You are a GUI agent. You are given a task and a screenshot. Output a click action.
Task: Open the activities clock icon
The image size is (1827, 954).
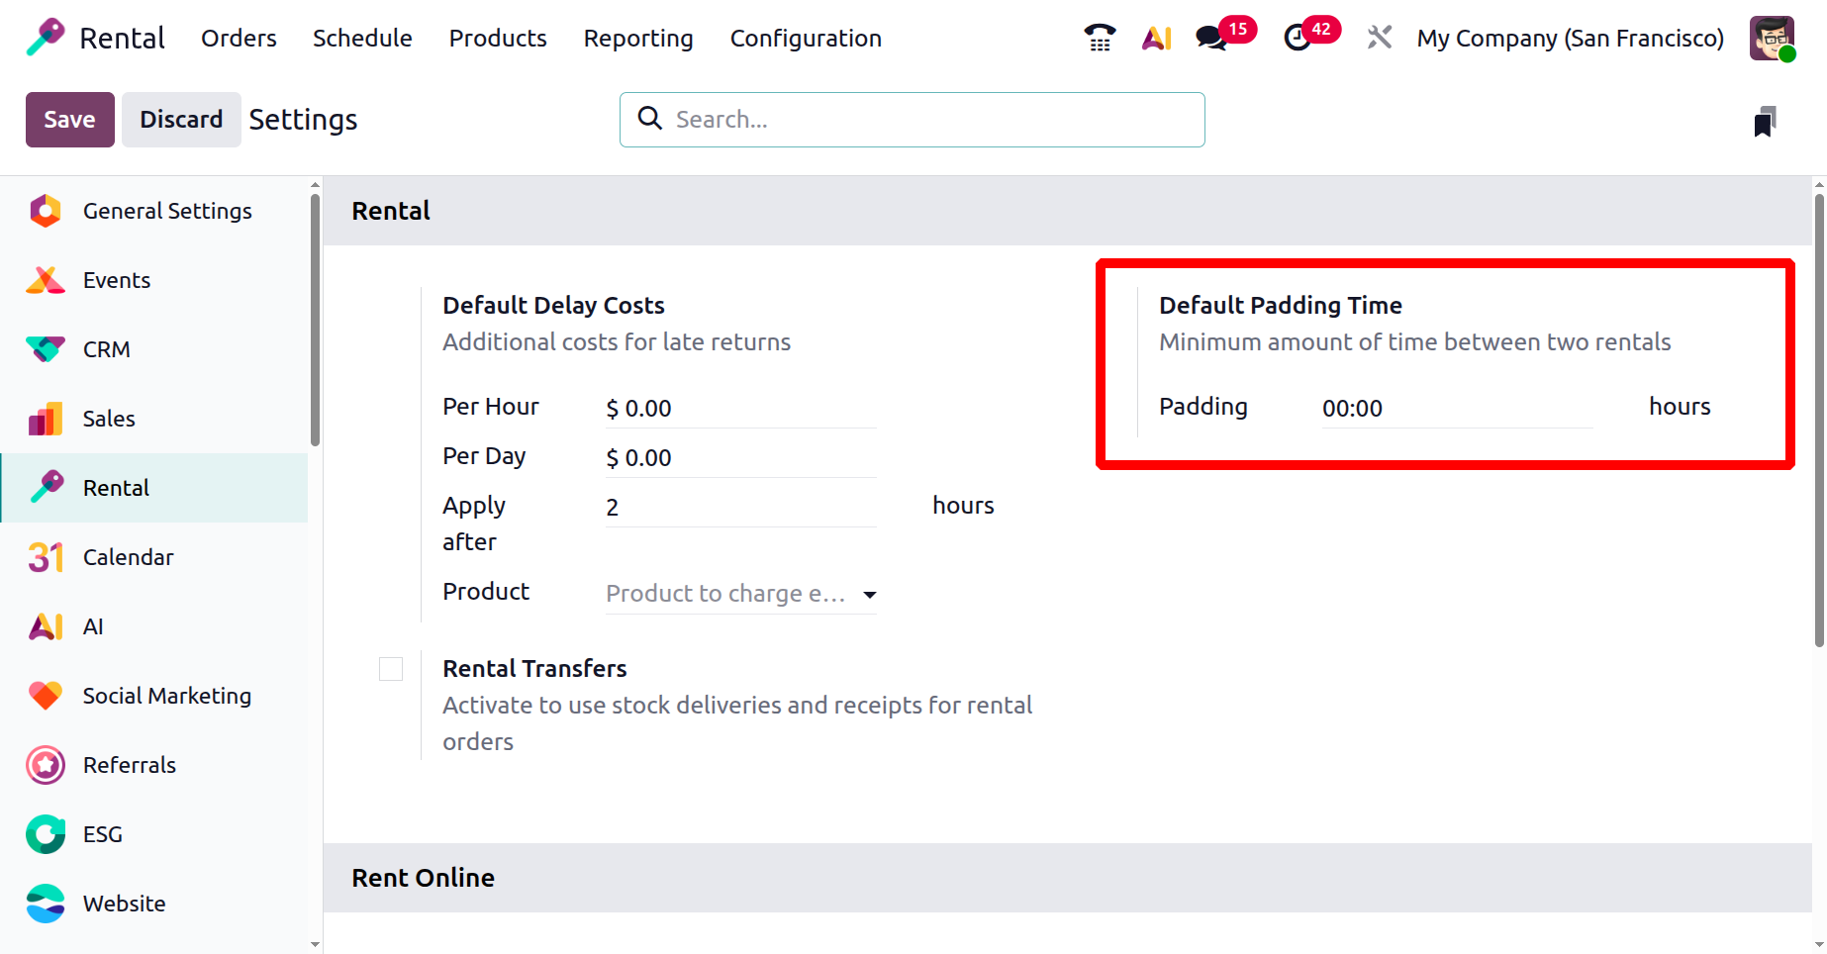[x=1298, y=38]
